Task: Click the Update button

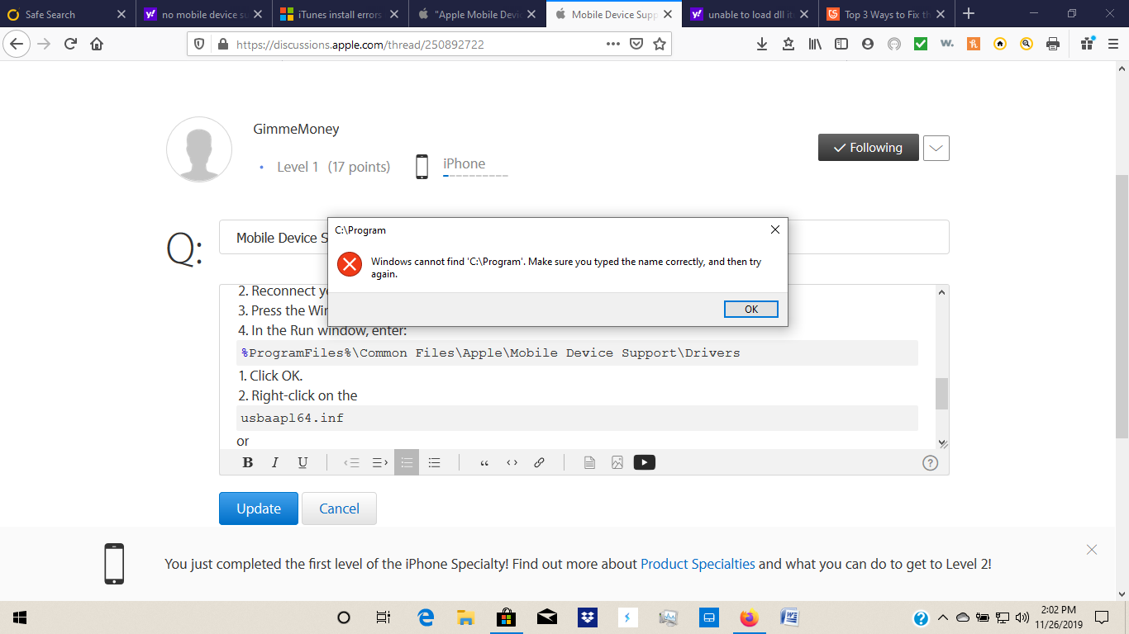Action: (259, 509)
